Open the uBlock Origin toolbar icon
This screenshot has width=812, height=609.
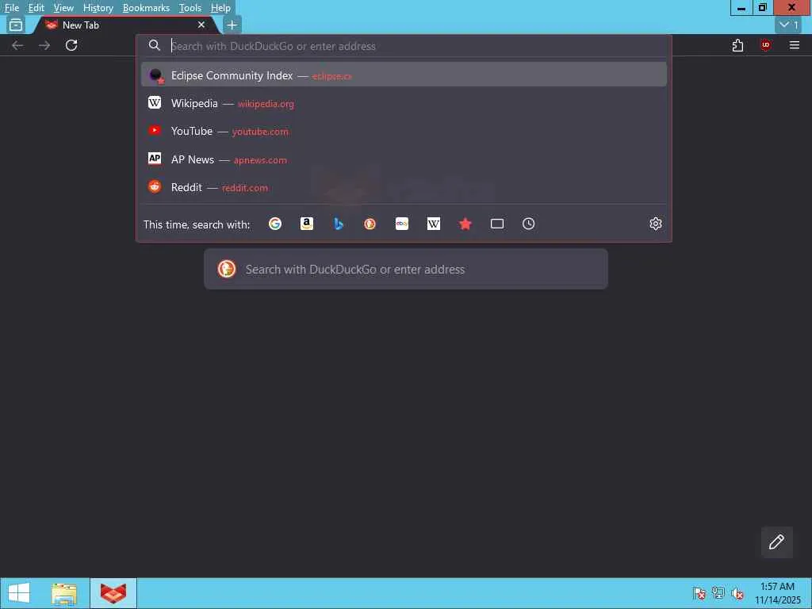765,45
